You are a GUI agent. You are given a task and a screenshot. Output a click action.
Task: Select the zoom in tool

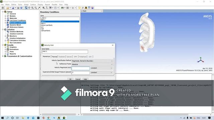(x=32, y=8)
